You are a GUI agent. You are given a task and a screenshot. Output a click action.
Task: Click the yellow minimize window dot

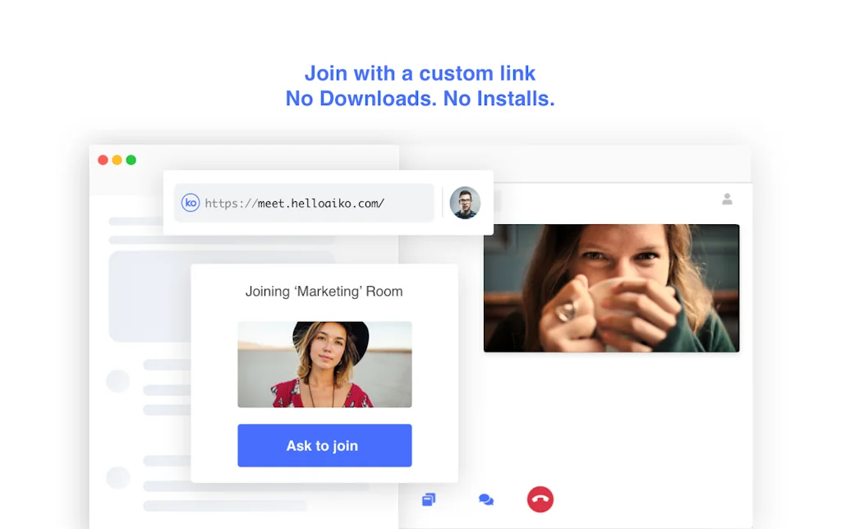tap(117, 160)
